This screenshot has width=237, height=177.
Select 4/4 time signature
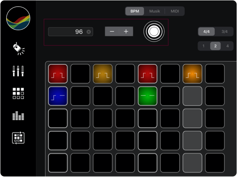point(206,32)
